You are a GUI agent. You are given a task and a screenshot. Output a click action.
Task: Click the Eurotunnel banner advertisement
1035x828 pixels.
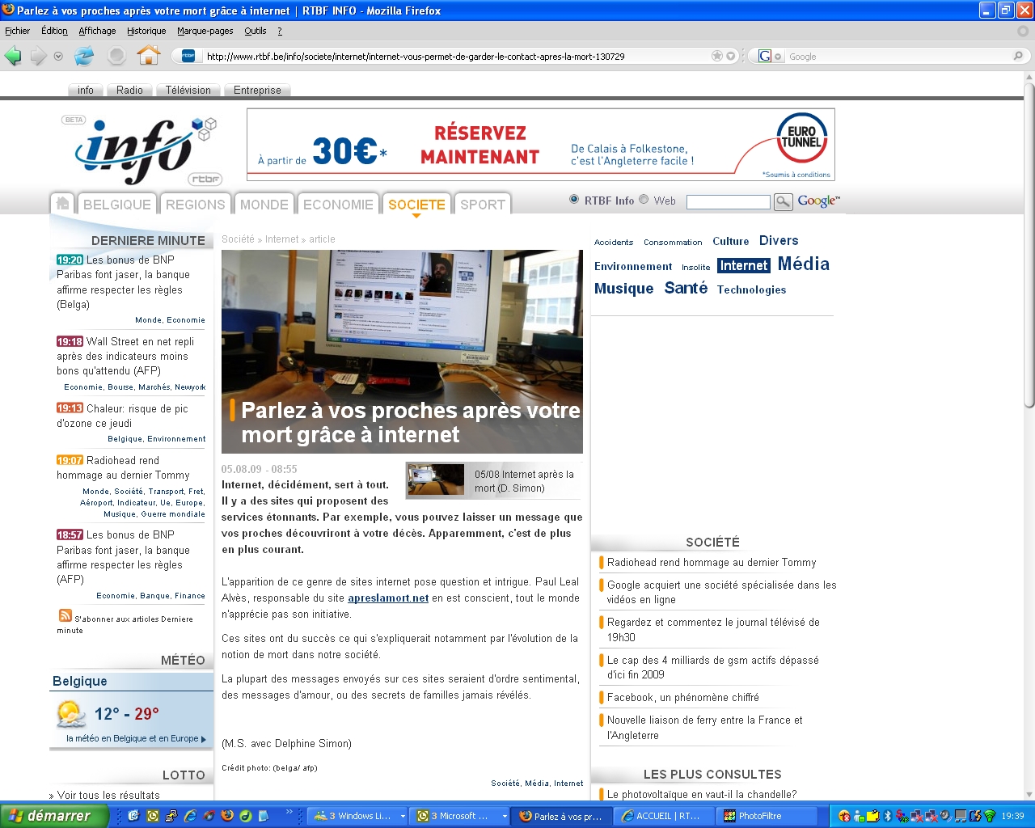540,145
